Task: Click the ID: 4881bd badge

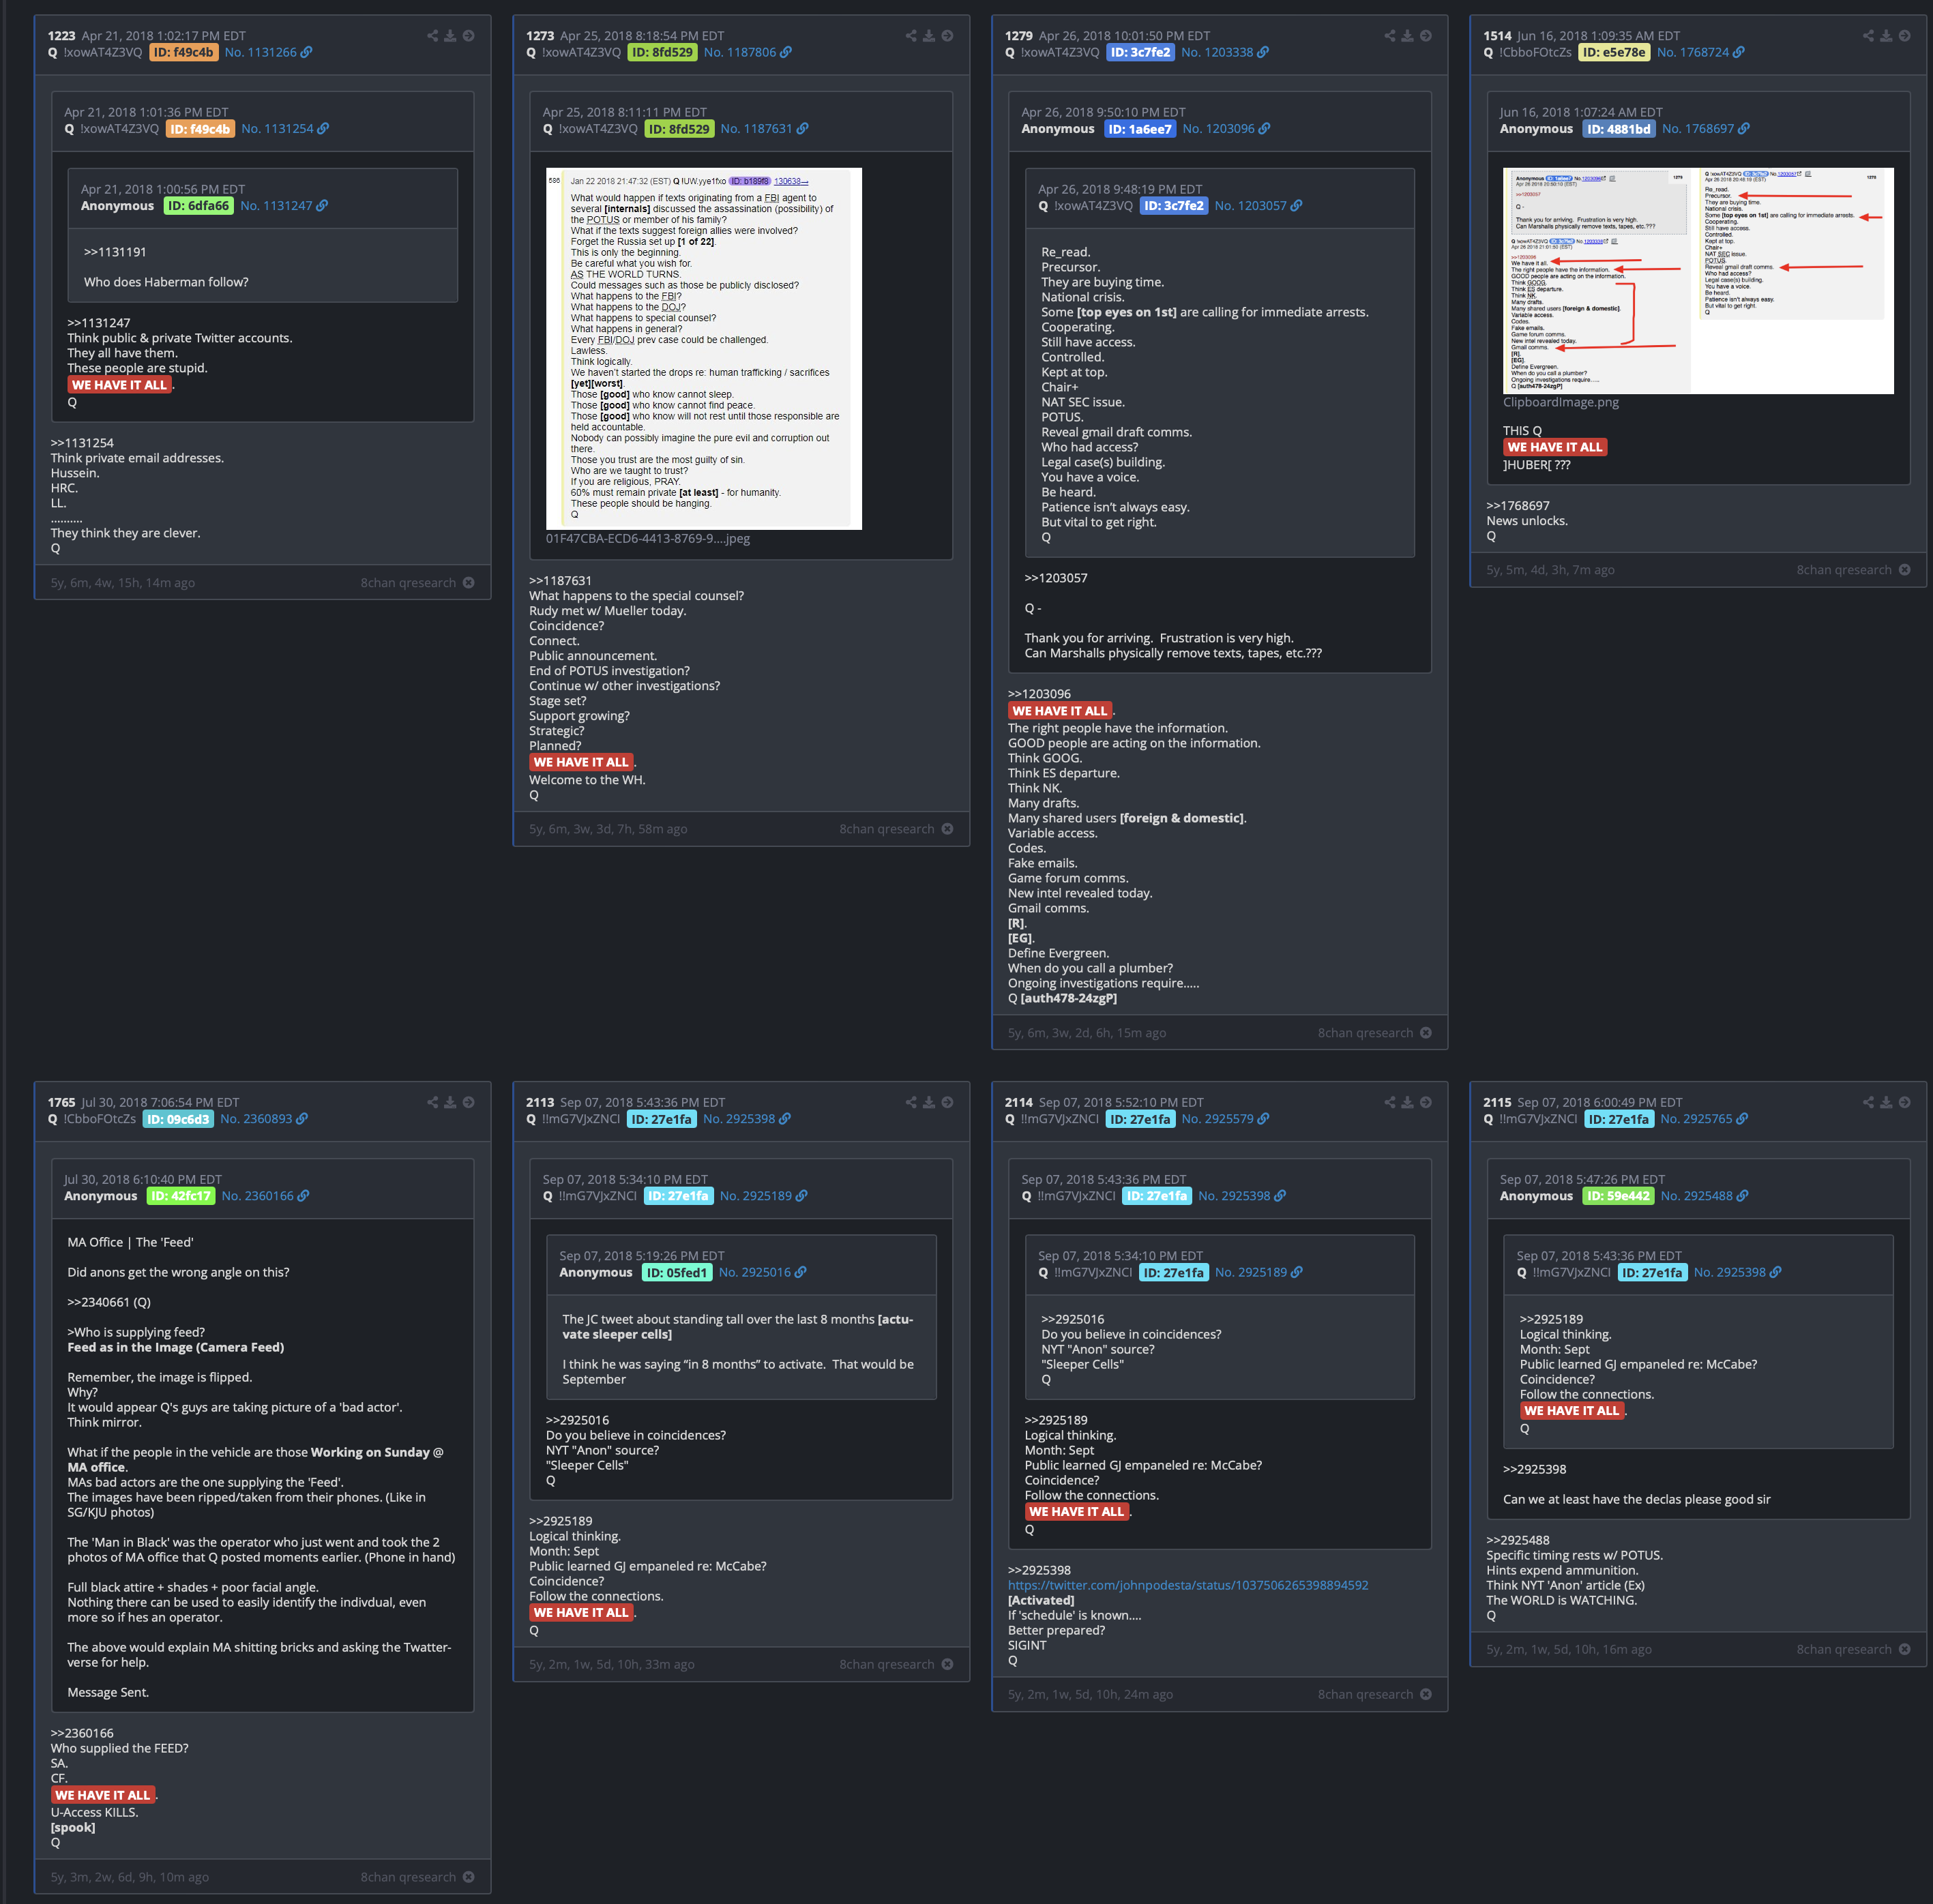Action: coord(1618,129)
